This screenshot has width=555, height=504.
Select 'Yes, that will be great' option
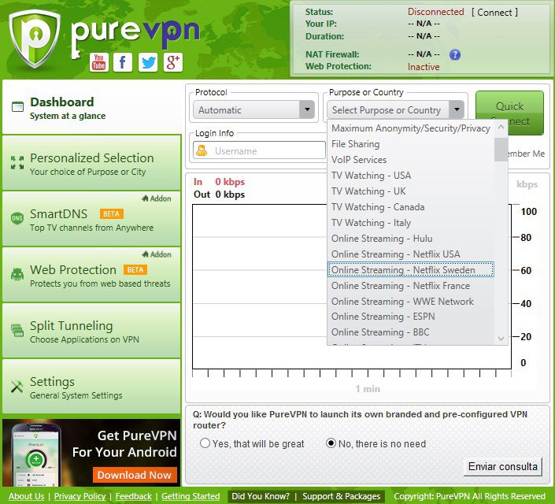click(205, 443)
